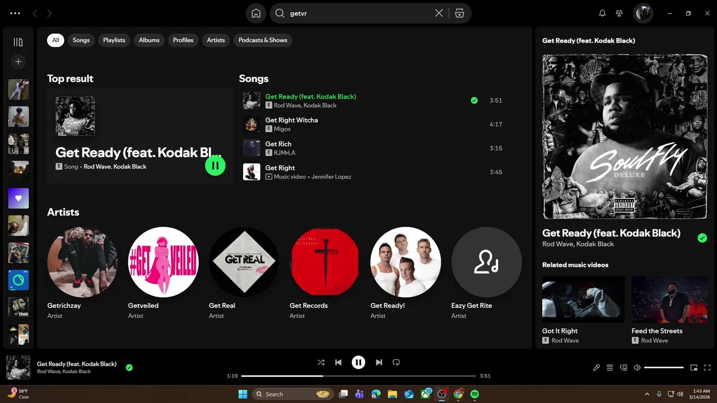Open Get Records artist card

click(325, 274)
